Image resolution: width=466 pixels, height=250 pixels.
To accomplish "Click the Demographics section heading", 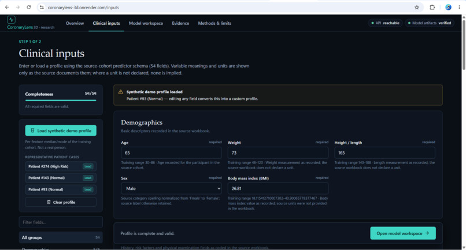I will (x=142, y=122).
